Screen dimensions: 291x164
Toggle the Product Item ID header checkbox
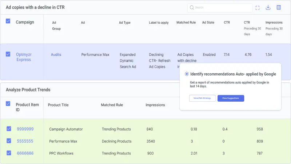point(8,104)
